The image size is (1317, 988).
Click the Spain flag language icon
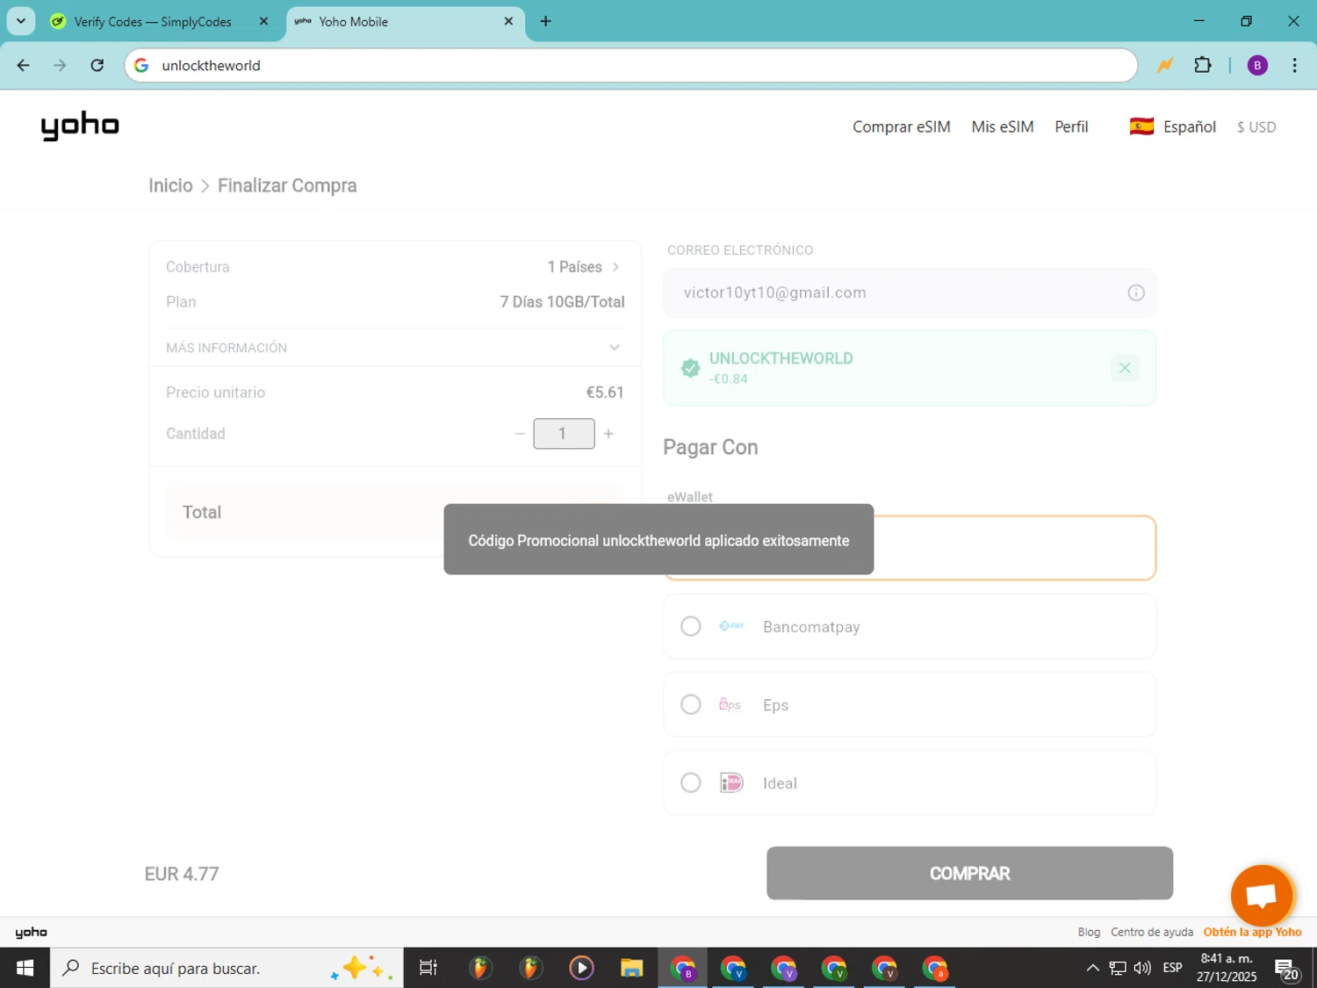point(1141,126)
